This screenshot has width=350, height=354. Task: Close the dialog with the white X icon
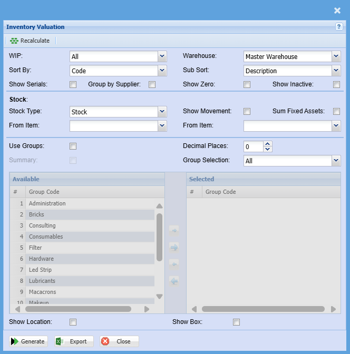click(x=337, y=10)
